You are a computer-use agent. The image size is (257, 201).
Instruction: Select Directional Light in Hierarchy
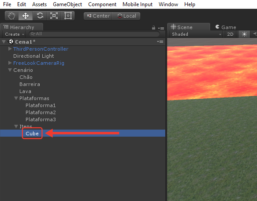[x=34, y=56]
